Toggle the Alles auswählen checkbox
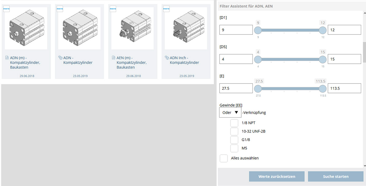 coord(224,158)
